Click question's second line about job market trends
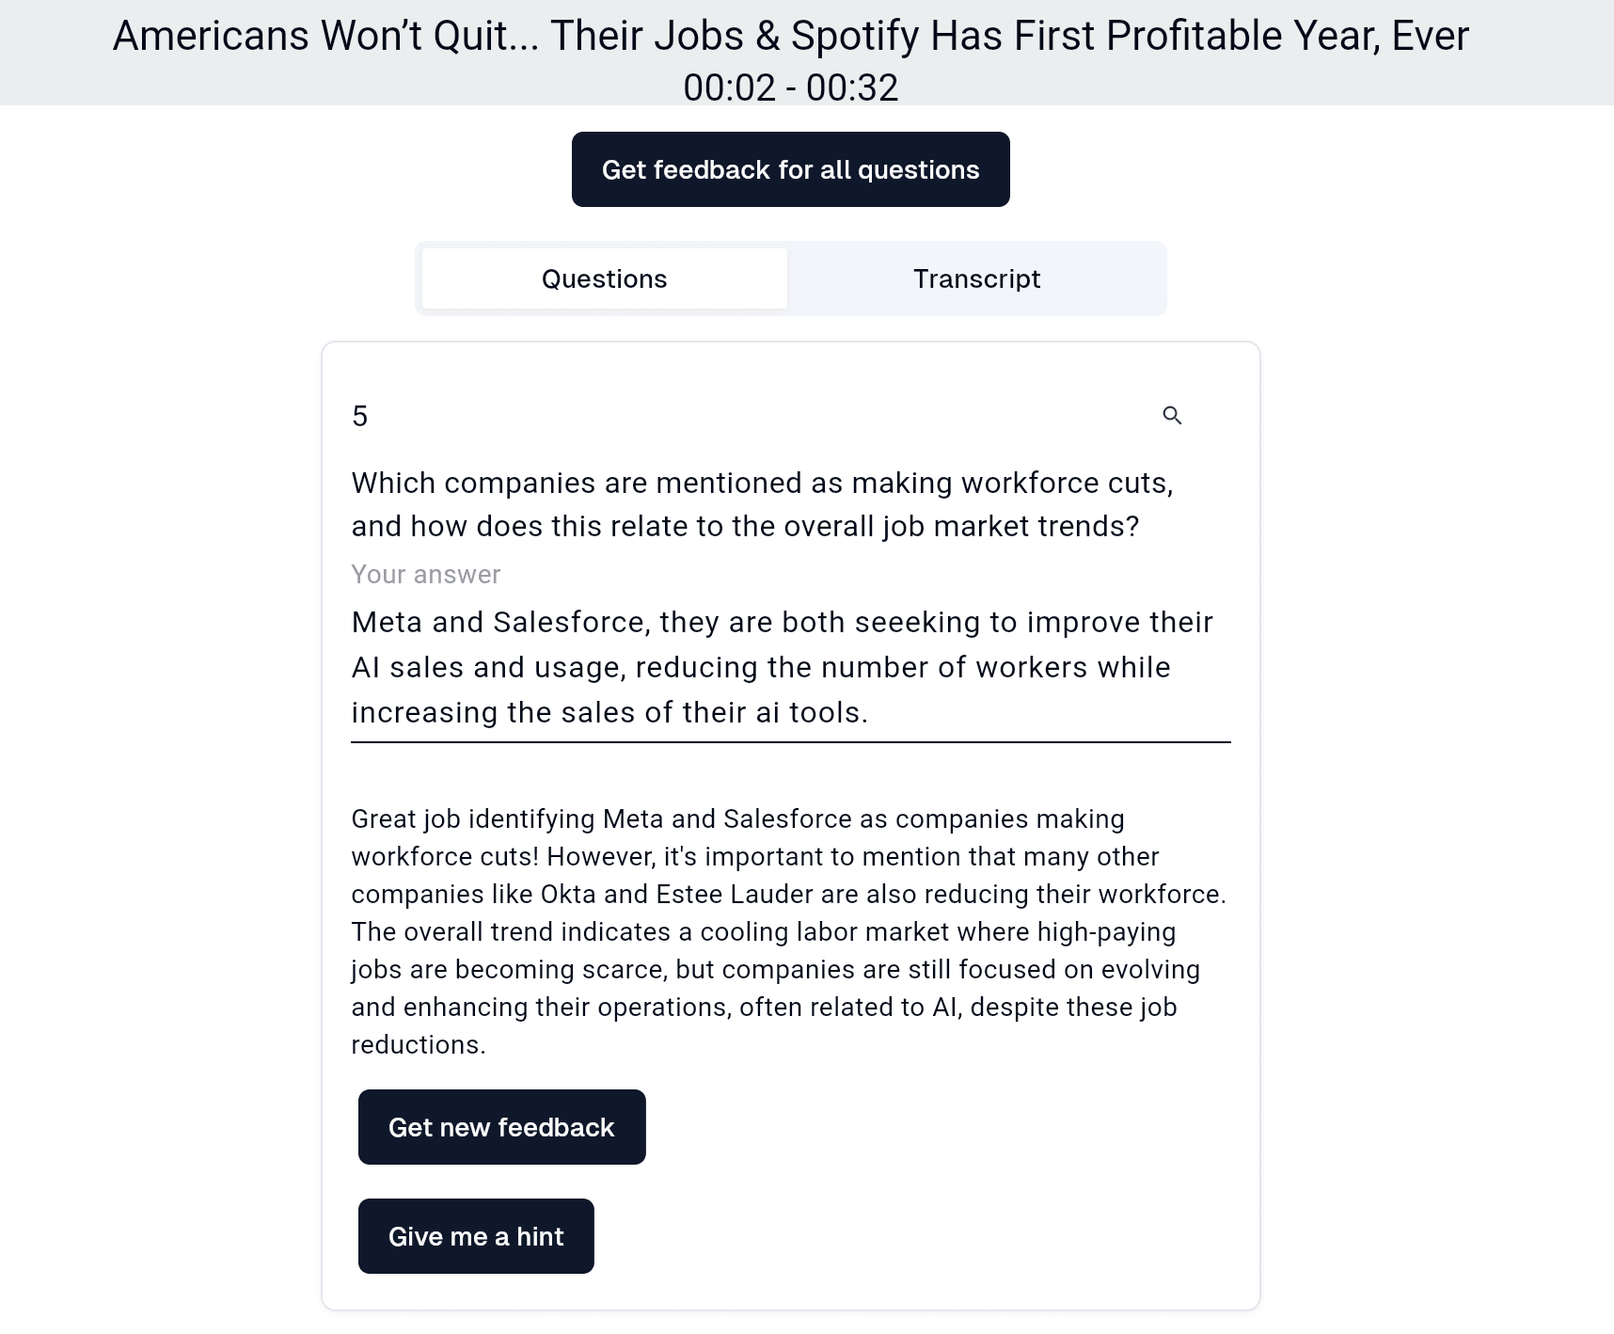Screen dimensions: 1614x1334 [x=745, y=527]
